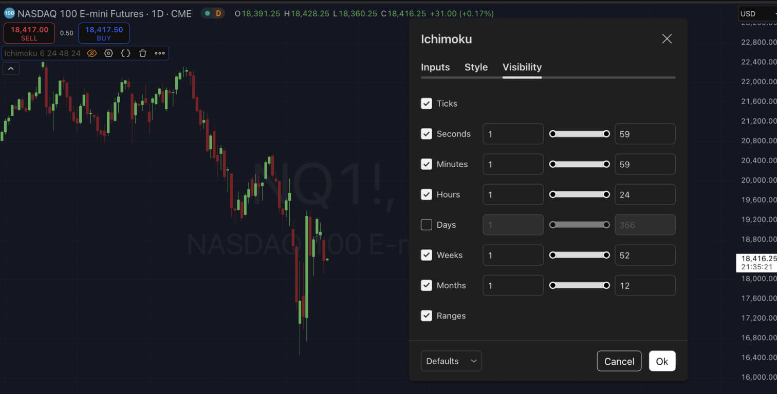Remove Ichimoku with the trash icon
Viewport: 777px width, 394px height.
click(143, 53)
